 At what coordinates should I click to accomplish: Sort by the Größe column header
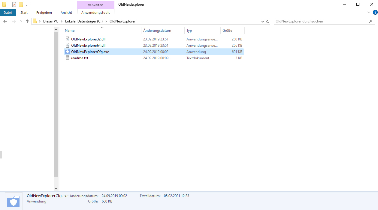232,30
